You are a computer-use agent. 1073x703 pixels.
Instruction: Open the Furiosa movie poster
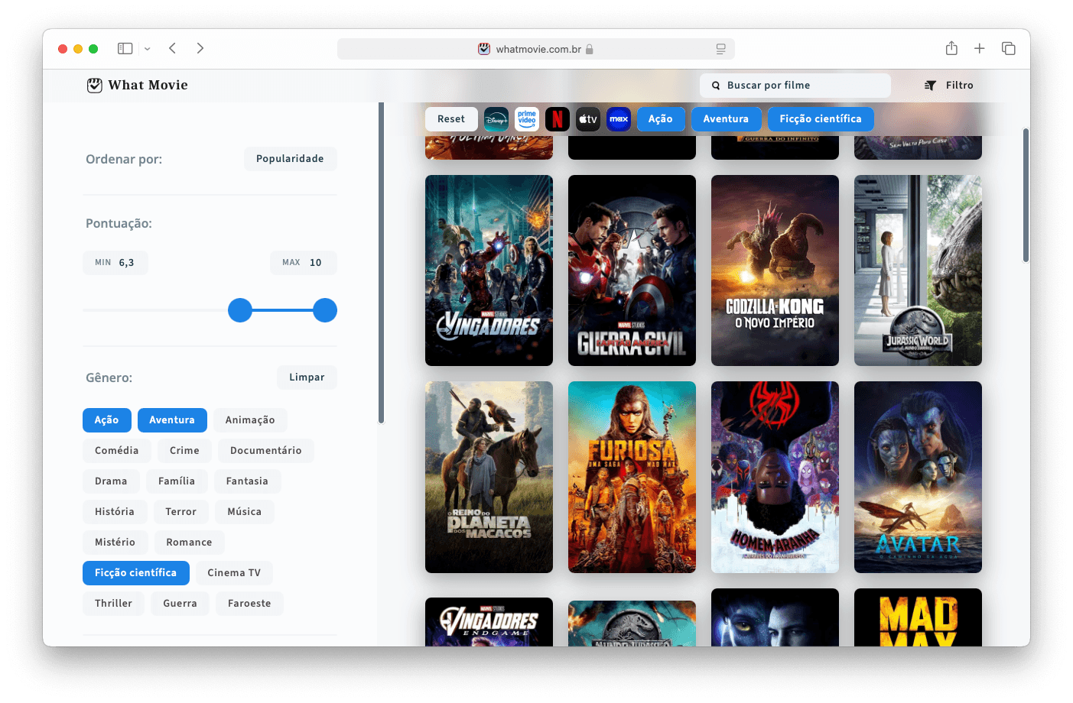632,477
